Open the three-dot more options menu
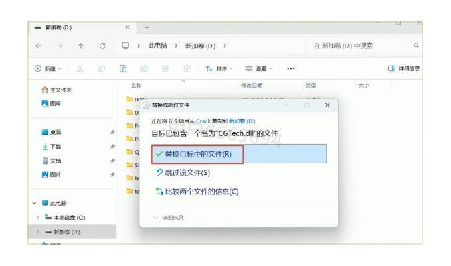This screenshot has width=451, height=266. 290,68
